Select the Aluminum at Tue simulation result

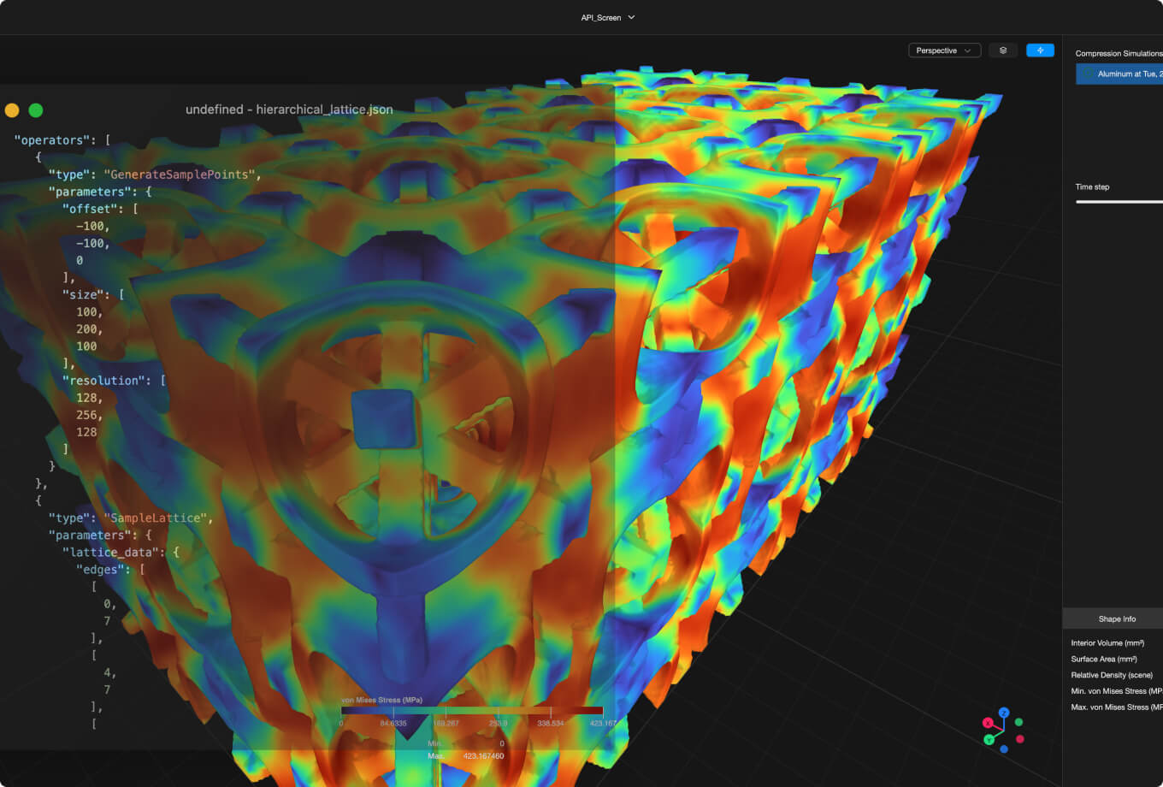(1120, 74)
